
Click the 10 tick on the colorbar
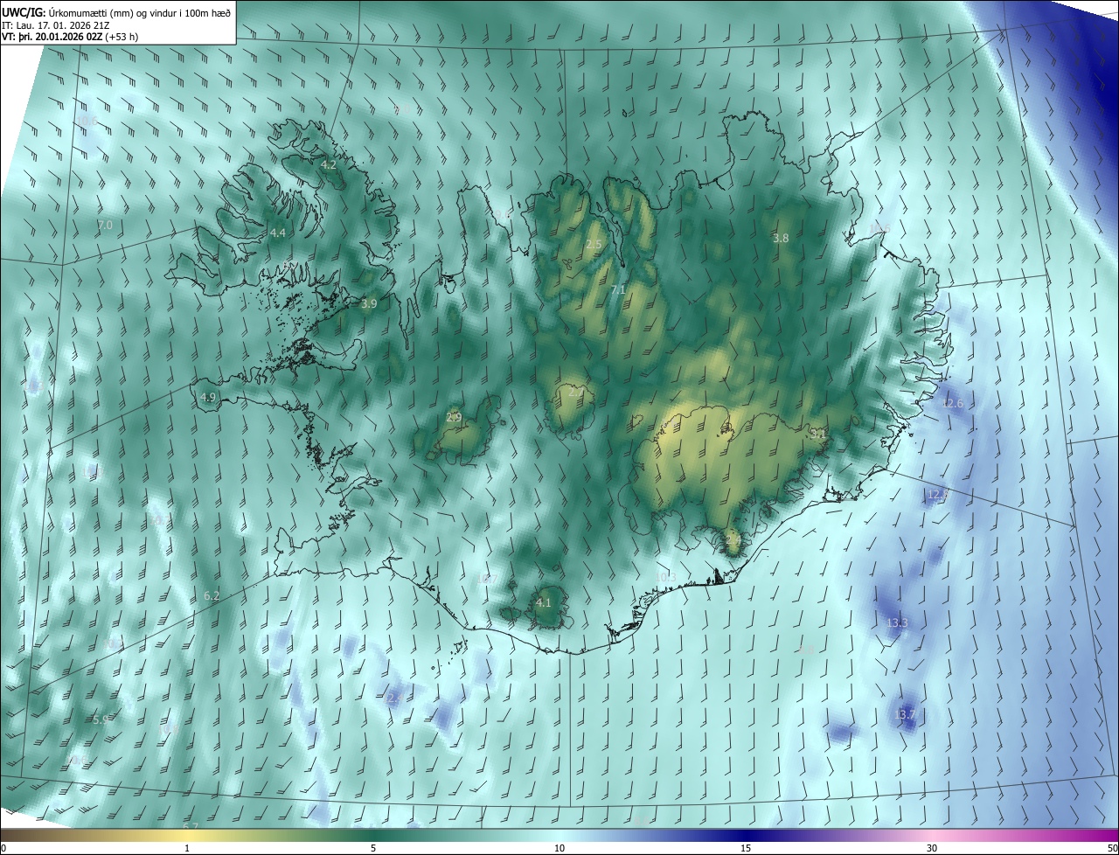[x=559, y=848]
